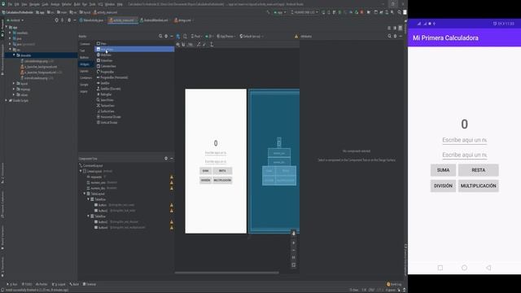The image size is (521, 293).
Task: Open Search Everywhere magnifier in top toolbar
Action: click(400, 12)
